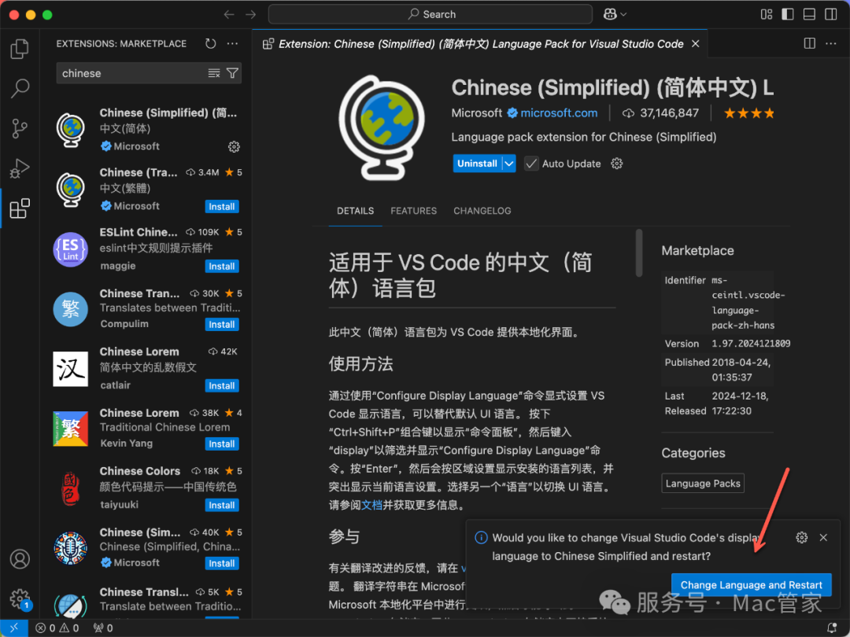850x637 pixels.
Task: Select the Extension: Chinese (Simplified) editor tab
Action: 481,44
